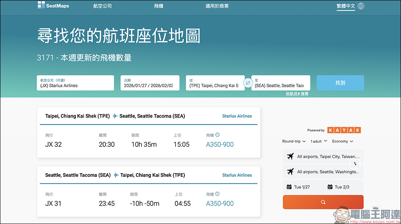Click the 依航班# 搜尋 link
Image resolution: width=401 pixels, height=224 pixels.
coord(297,94)
